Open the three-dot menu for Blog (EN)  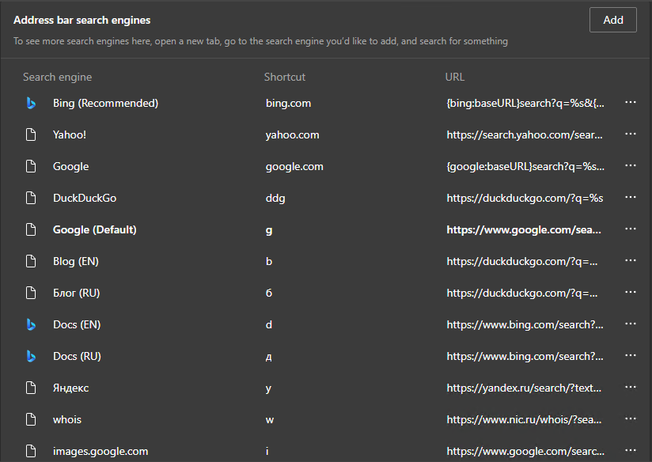(631, 260)
